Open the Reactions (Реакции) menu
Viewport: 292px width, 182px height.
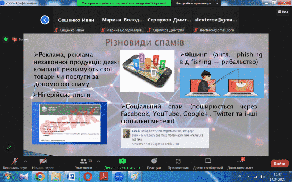pos(154,163)
